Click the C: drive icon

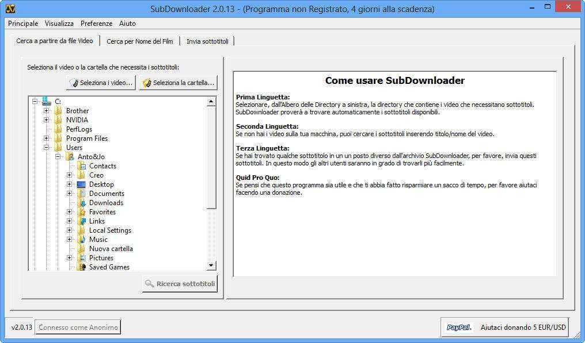click(47, 102)
